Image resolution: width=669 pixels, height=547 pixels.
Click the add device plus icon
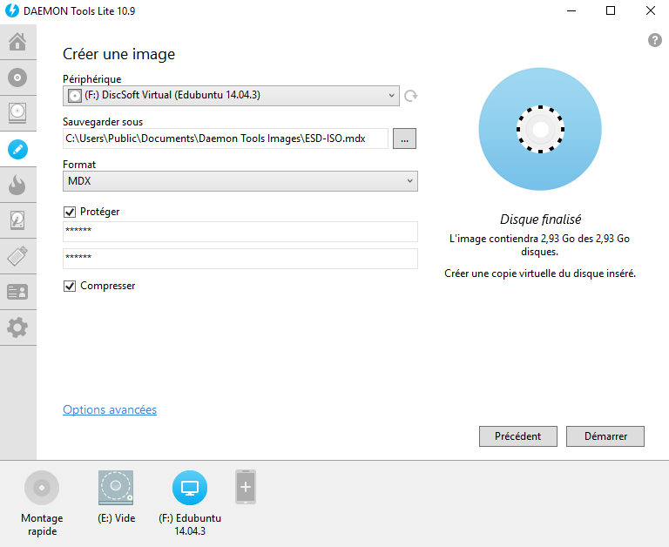(x=246, y=486)
